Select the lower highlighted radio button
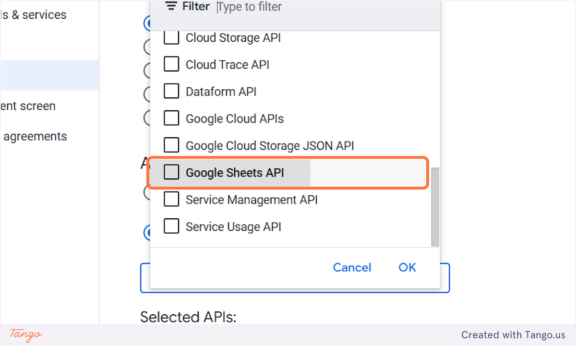576x346 pixels. [148, 233]
